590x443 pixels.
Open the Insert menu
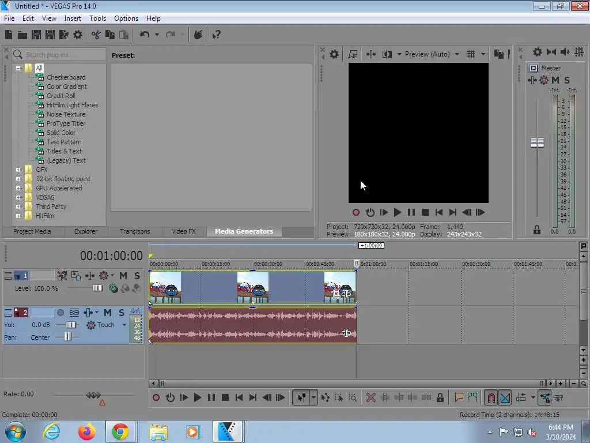[x=72, y=18]
